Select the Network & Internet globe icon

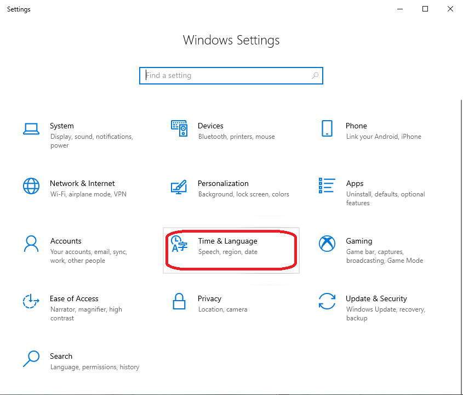(x=31, y=186)
